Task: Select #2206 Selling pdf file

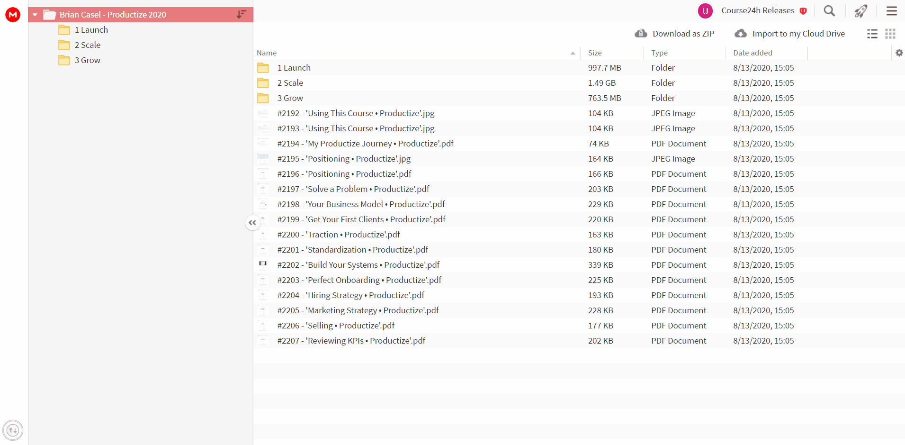Action: click(x=336, y=326)
